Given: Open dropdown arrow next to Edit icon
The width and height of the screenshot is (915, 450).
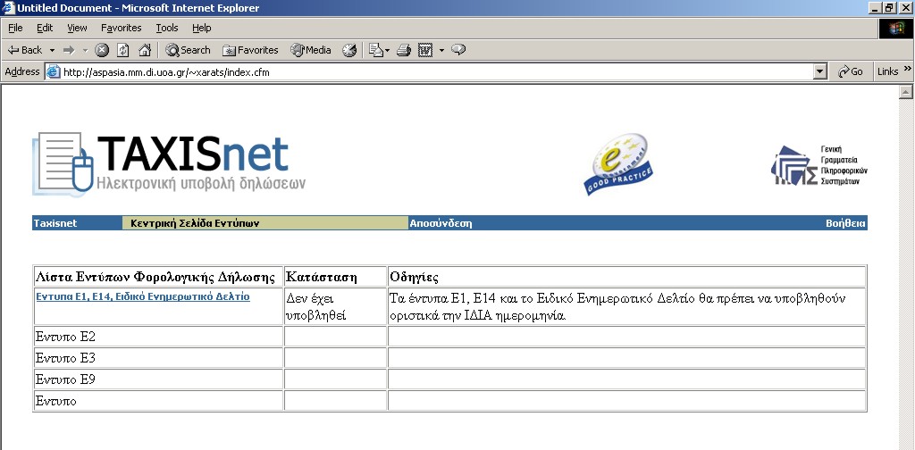Looking at the screenshot, I should pos(441,51).
